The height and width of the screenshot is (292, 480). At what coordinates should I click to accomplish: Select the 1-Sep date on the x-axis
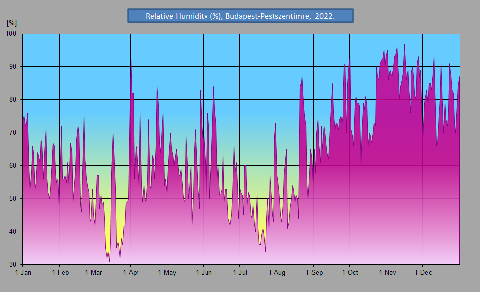tap(313, 273)
